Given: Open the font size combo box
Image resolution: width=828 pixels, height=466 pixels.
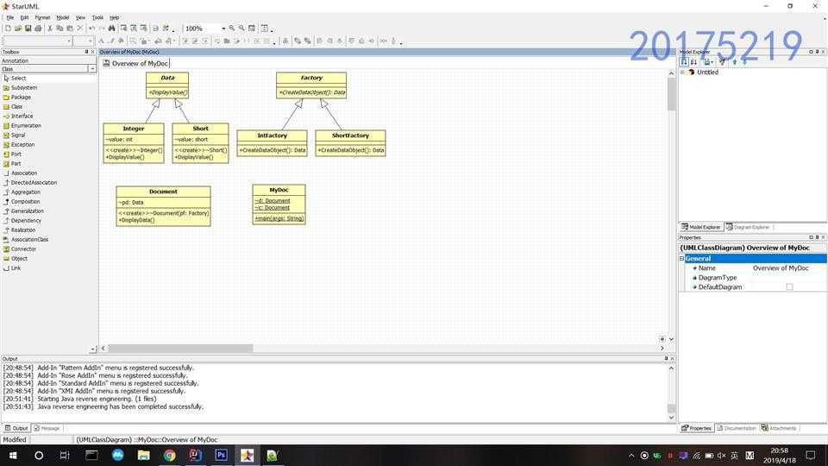Looking at the screenshot, I should (84, 41).
